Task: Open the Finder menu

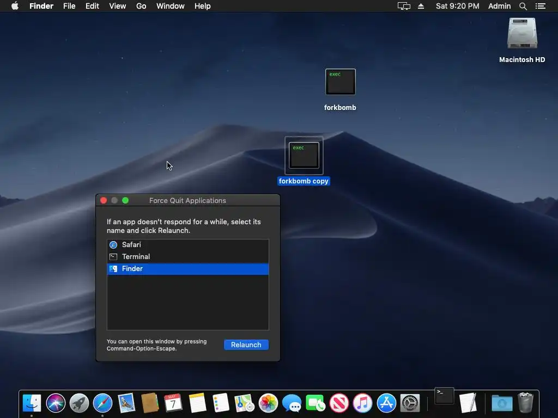Action: pos(41,6)
